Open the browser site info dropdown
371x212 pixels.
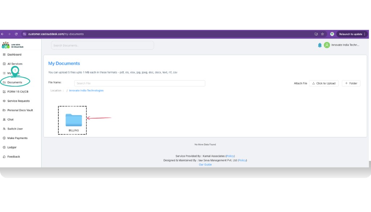pyautogui.click(x=24, y=34)
